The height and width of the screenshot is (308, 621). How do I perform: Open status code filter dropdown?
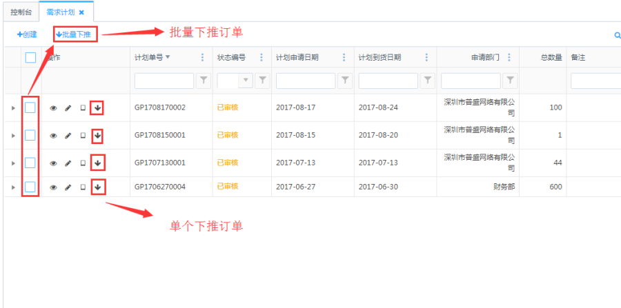246,81
